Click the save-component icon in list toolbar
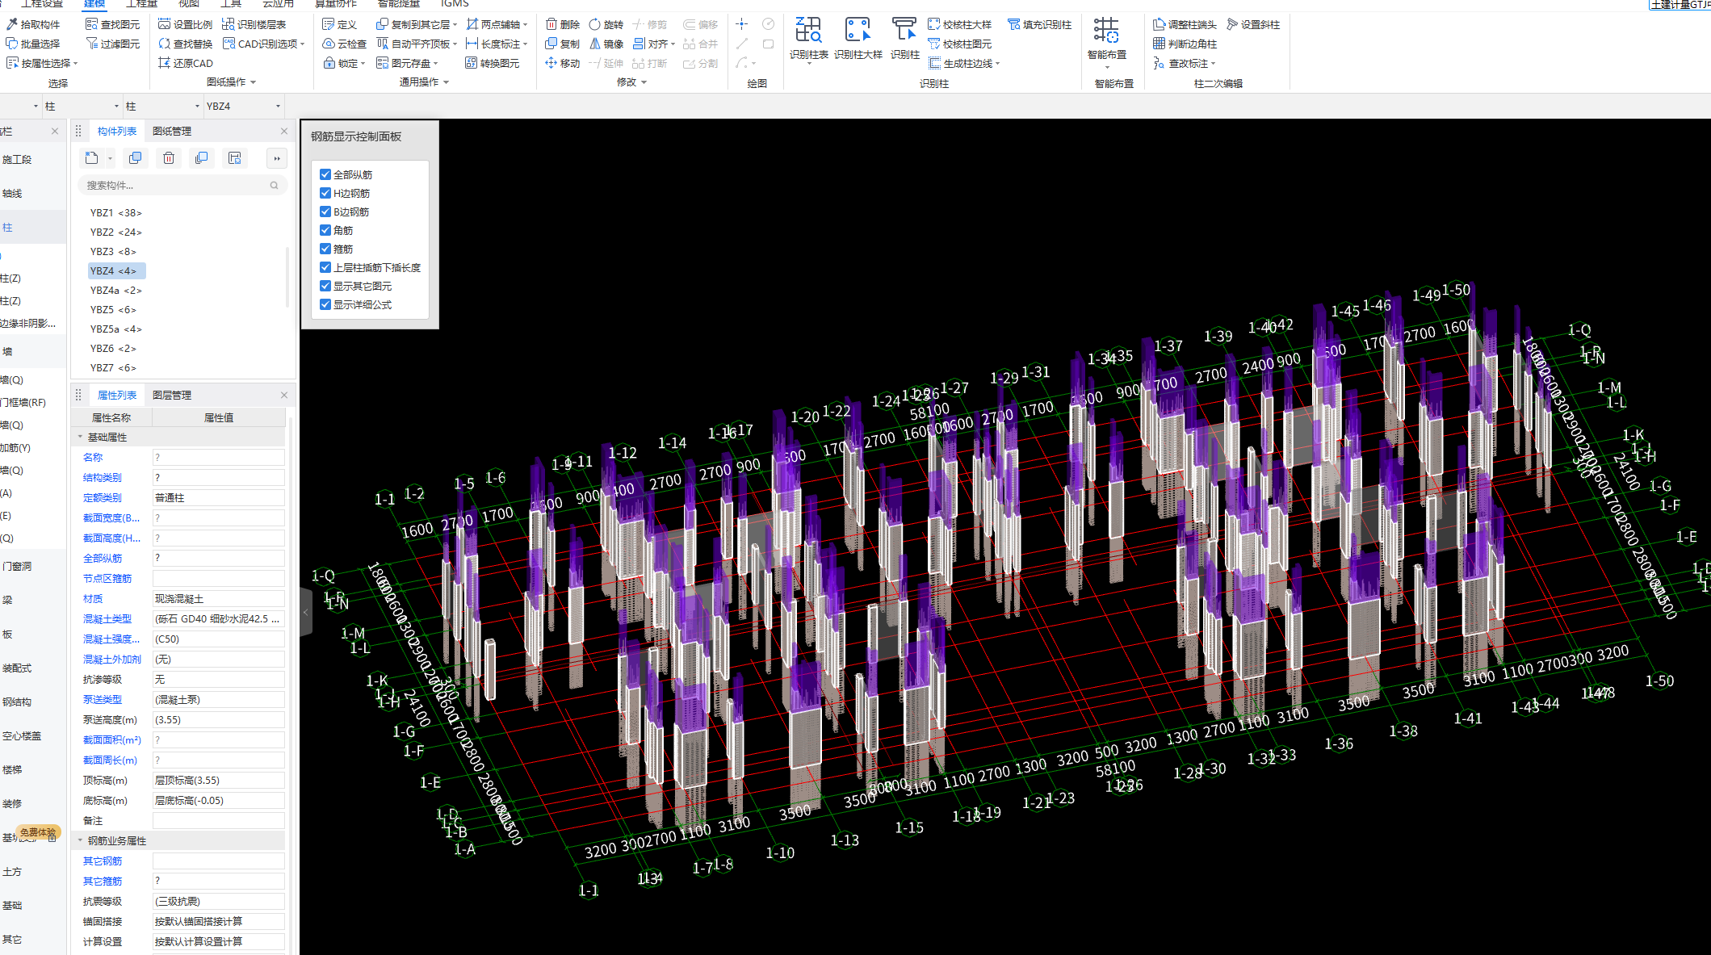This screenshot has width=1711, height=955. [x=235, y=158]
